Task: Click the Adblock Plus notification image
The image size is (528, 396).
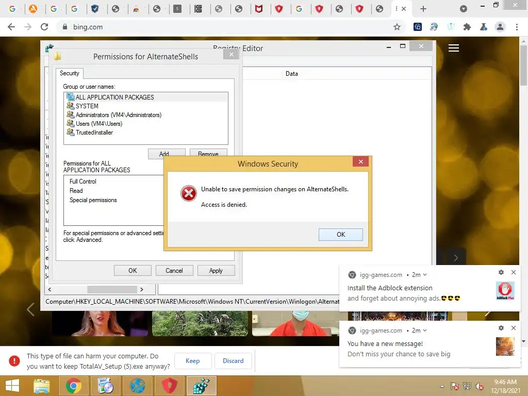Action: pyautogui.click(x=505, y=291)
